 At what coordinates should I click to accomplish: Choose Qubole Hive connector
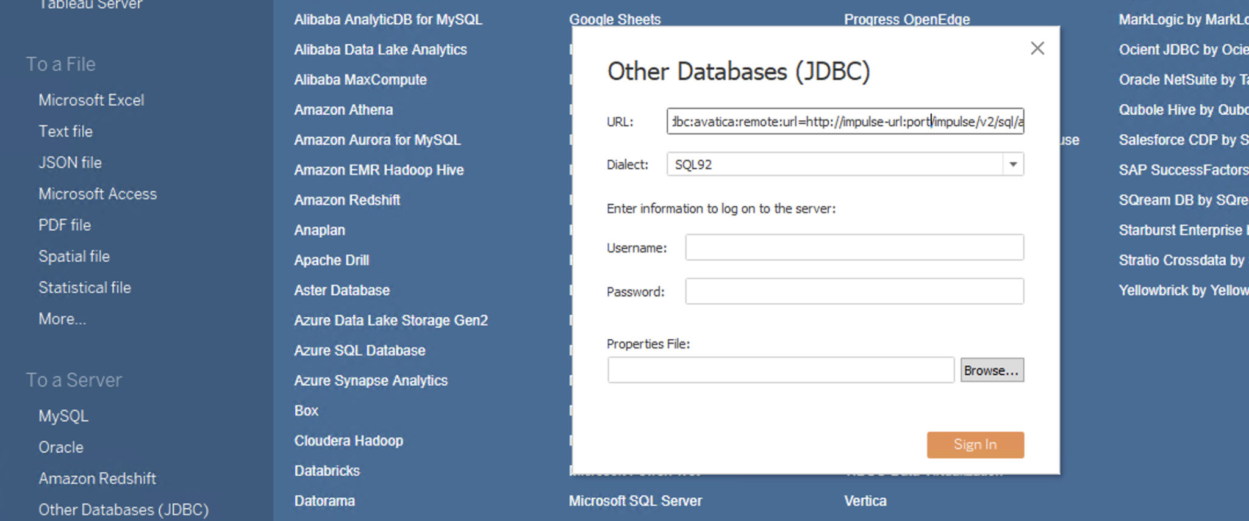(1184, 110)
